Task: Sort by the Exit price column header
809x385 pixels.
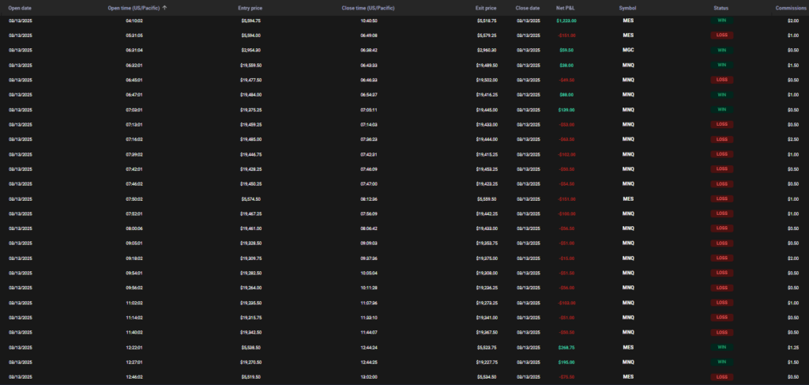Action: (486, 8)
